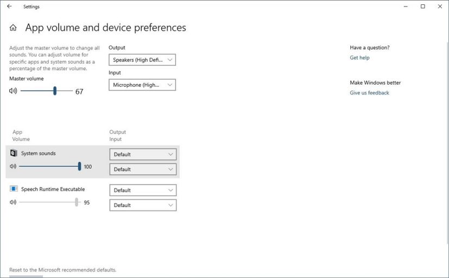Click the Make Windows better heading

point(375,83)
